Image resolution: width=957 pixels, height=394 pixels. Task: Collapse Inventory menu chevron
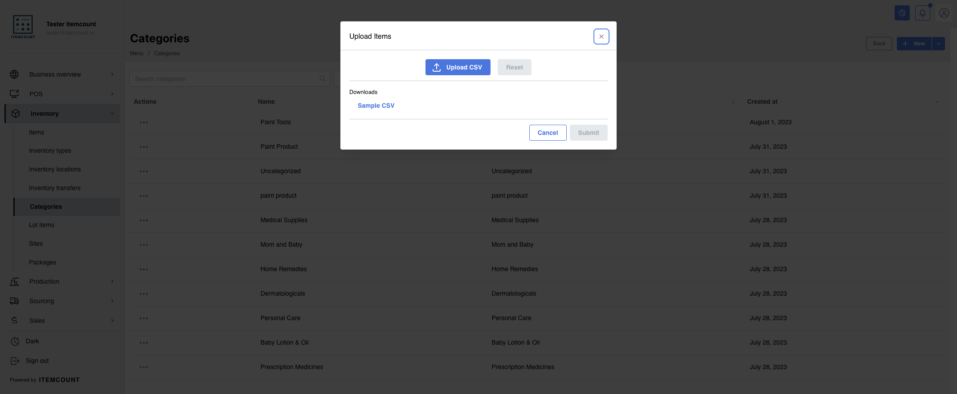tap(112, 114)
